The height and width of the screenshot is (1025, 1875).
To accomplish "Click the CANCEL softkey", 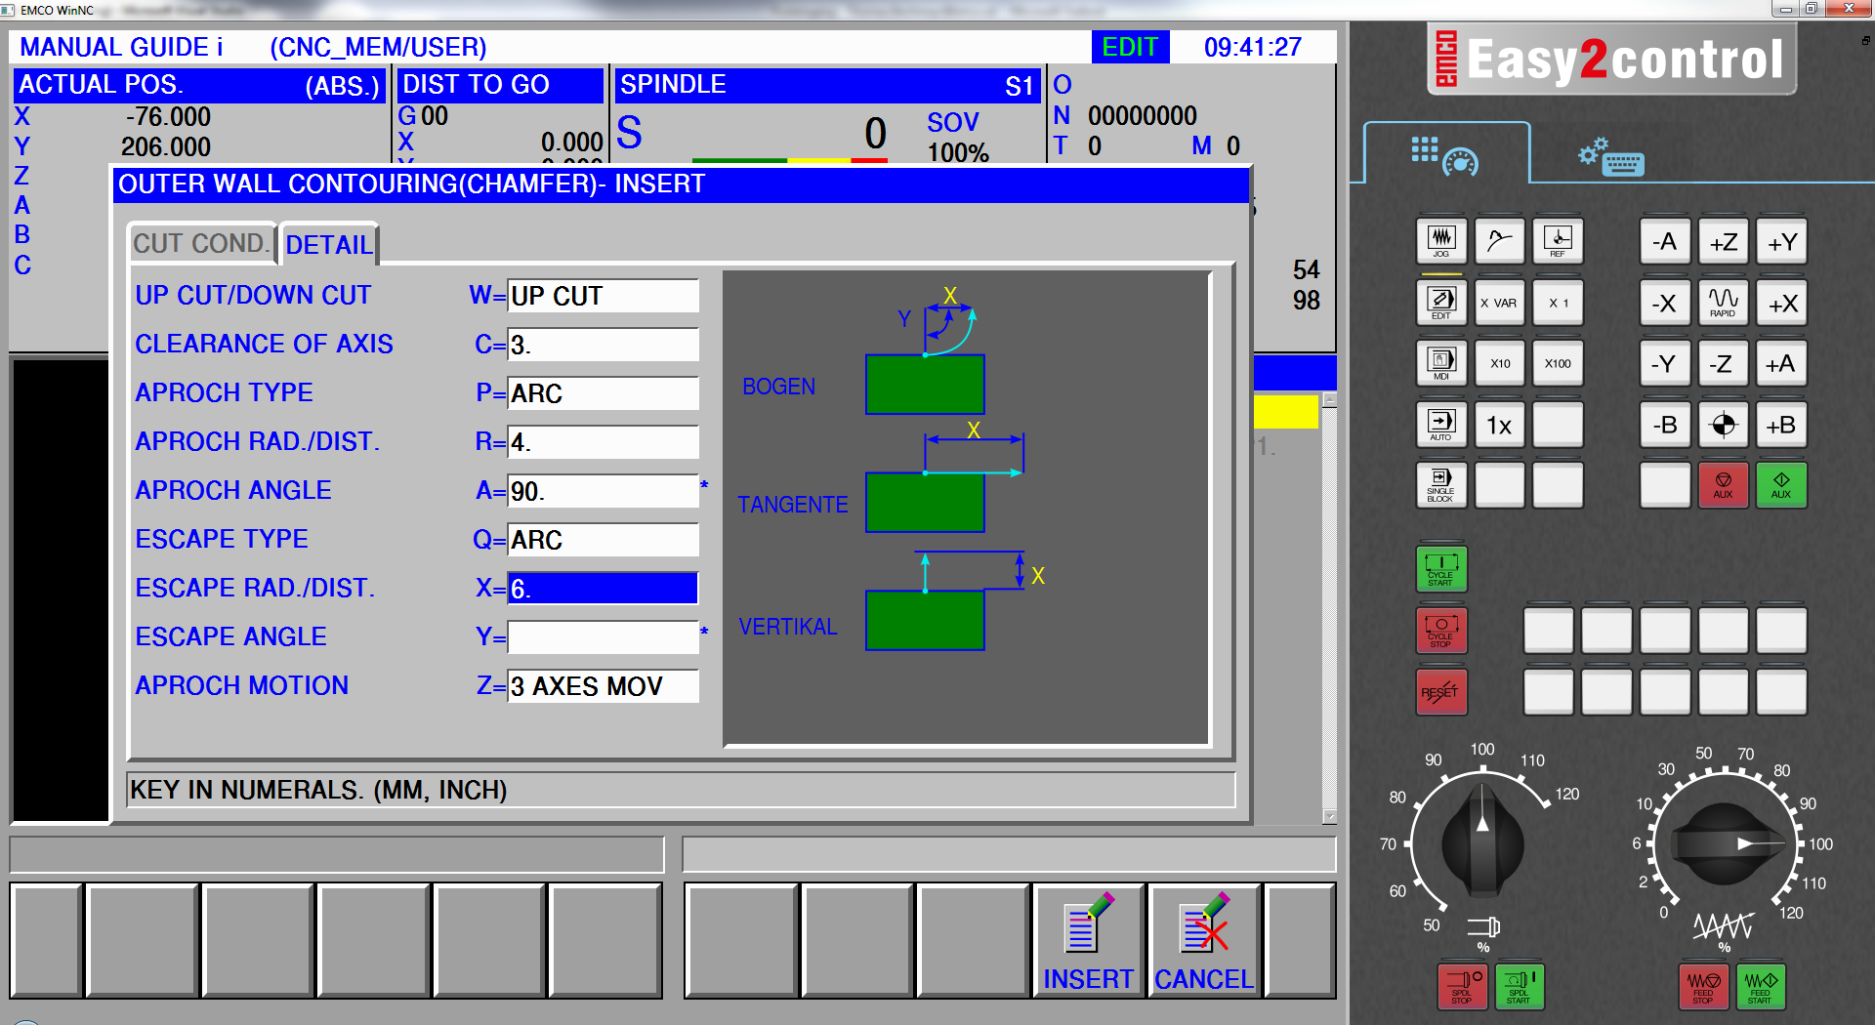I will [1203, 941].
